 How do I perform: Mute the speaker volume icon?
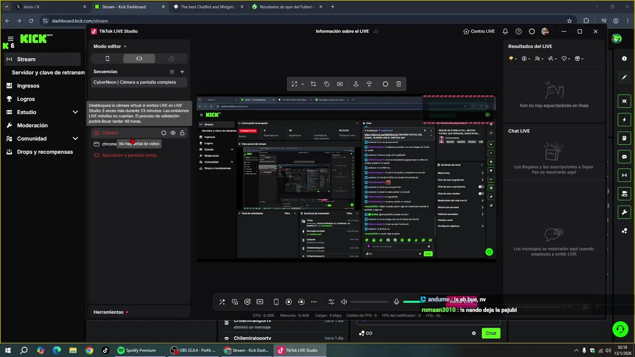point(344,302)
